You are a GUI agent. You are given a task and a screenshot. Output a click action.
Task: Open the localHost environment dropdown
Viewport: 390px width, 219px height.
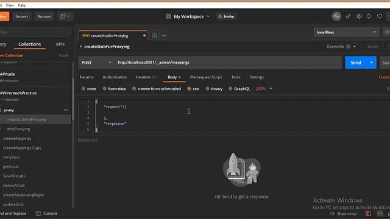point(346,32)
